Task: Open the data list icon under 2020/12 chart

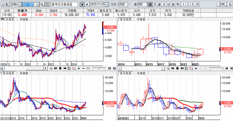Action: [x=69, y=68]
